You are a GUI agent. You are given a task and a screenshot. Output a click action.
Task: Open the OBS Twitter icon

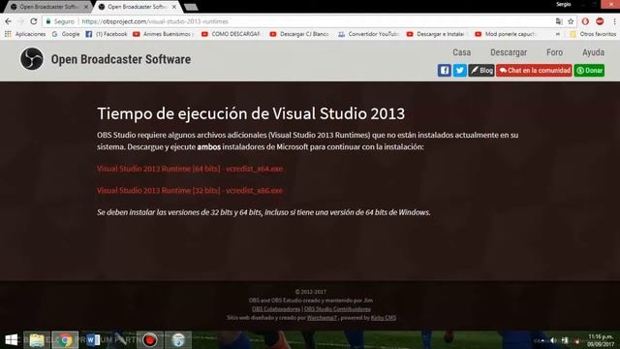(459, 71)
